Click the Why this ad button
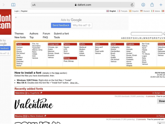 82,25
